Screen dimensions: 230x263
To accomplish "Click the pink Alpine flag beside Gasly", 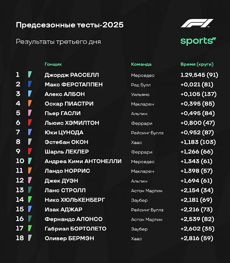I will click(30, 113).
